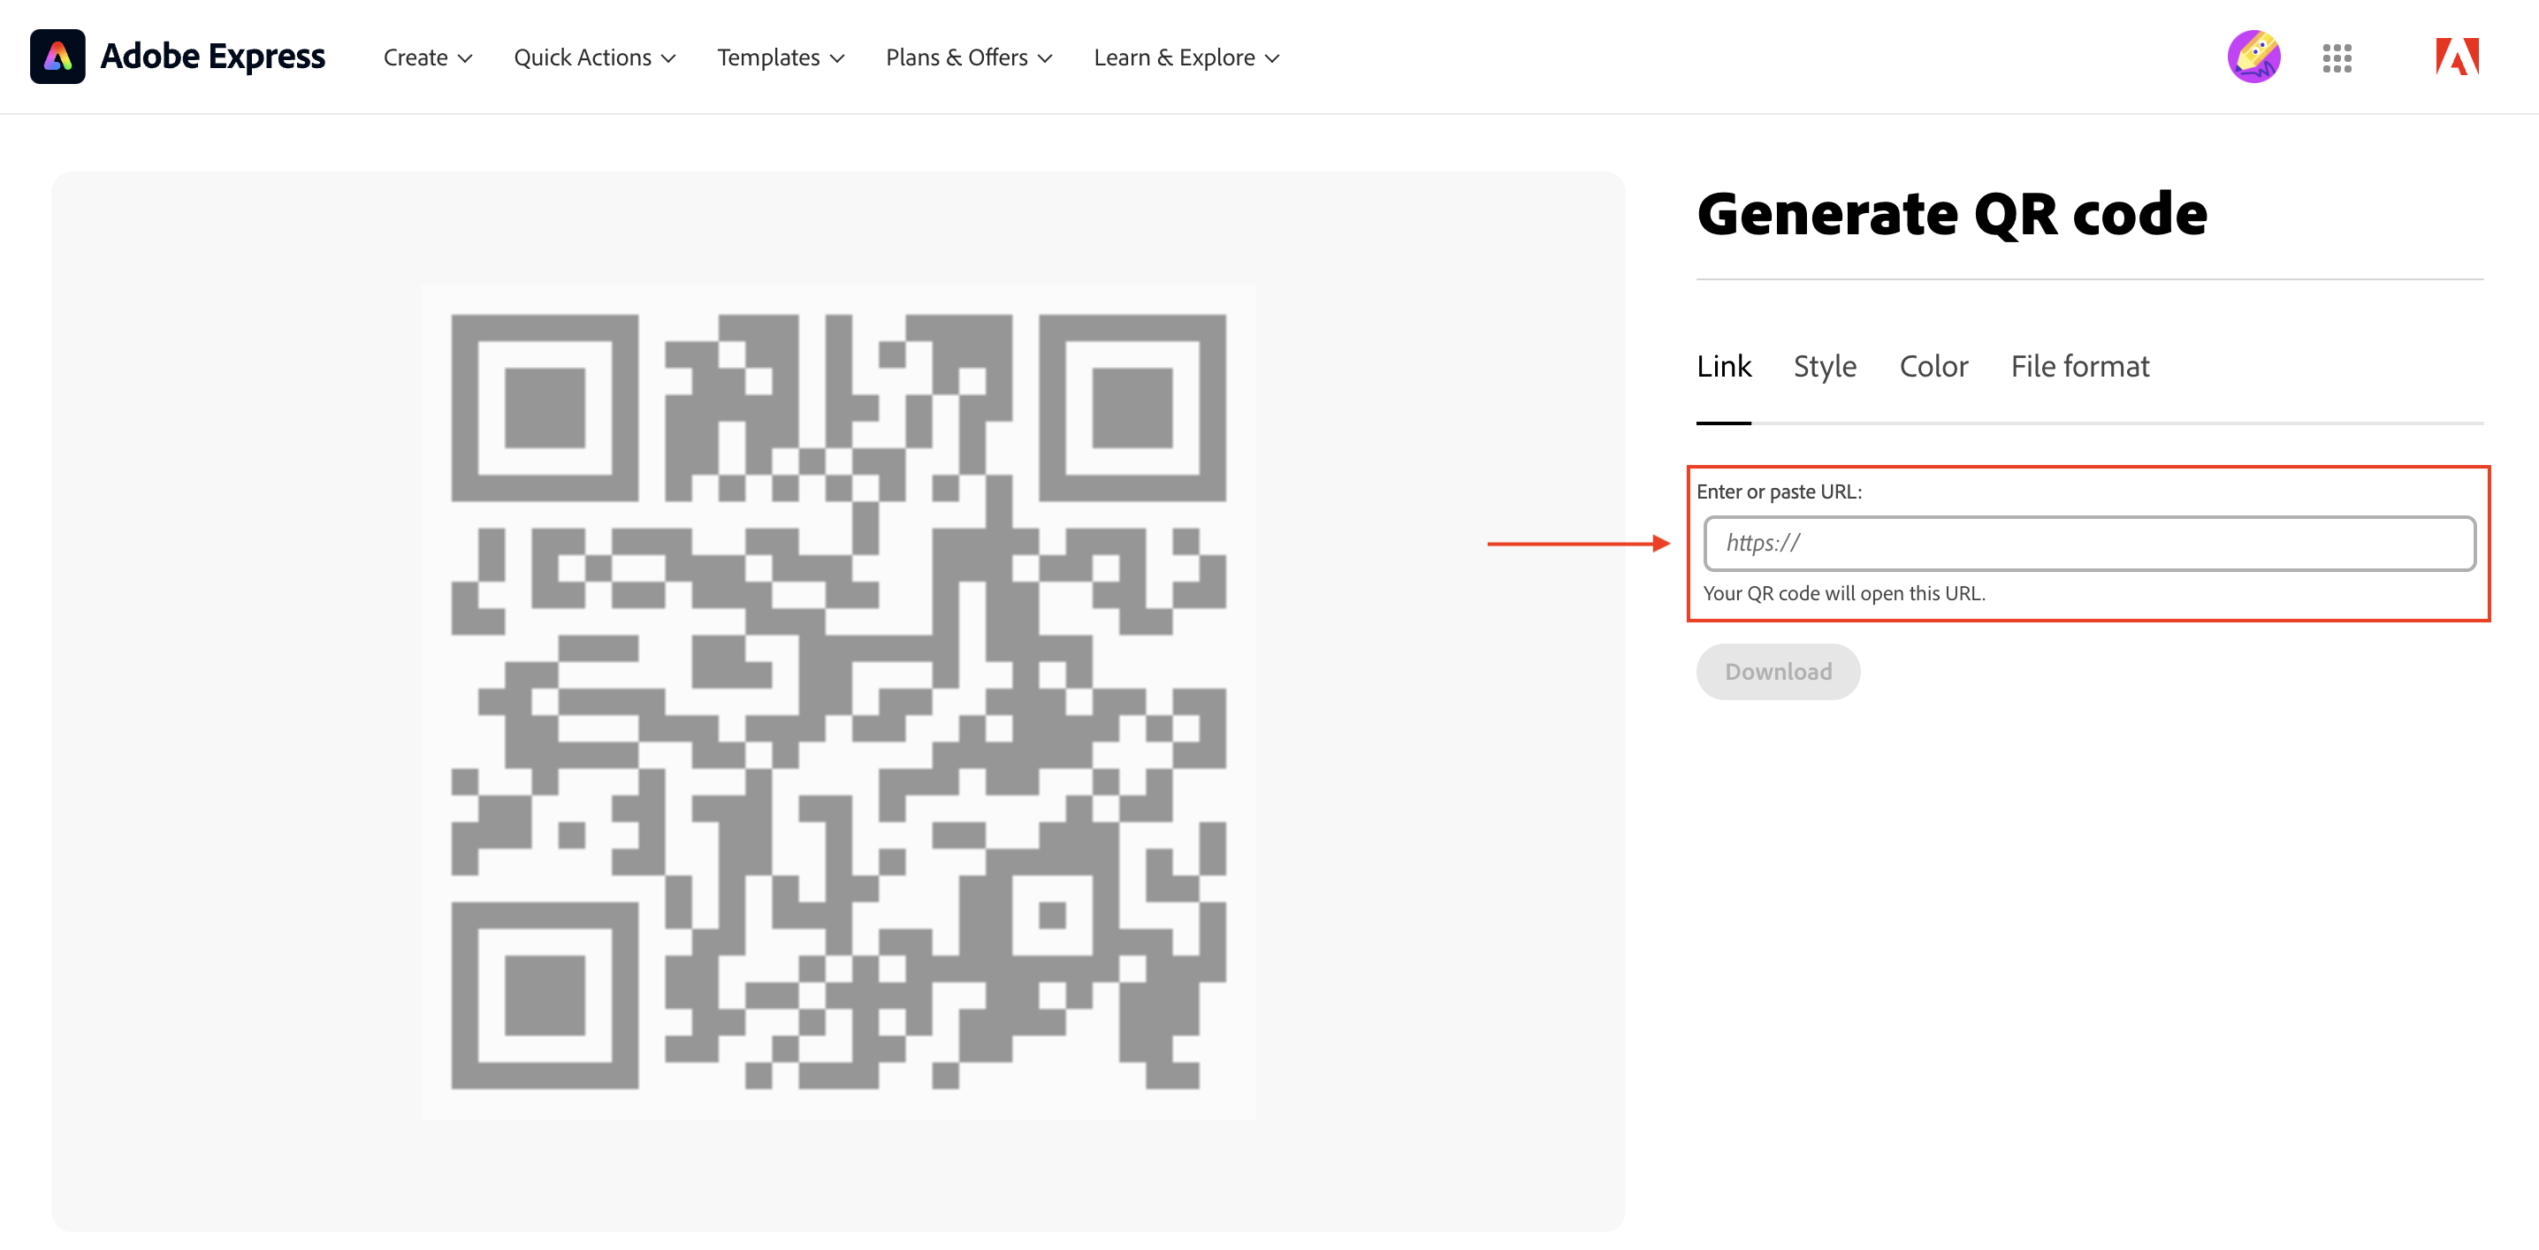Expand Plans & Offers menu

point(969,58)
